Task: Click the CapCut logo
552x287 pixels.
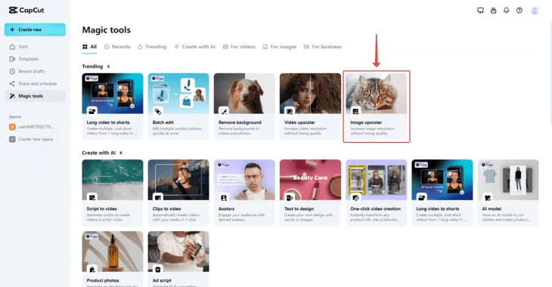Action: pyautogui.click(x=26, y=11)
